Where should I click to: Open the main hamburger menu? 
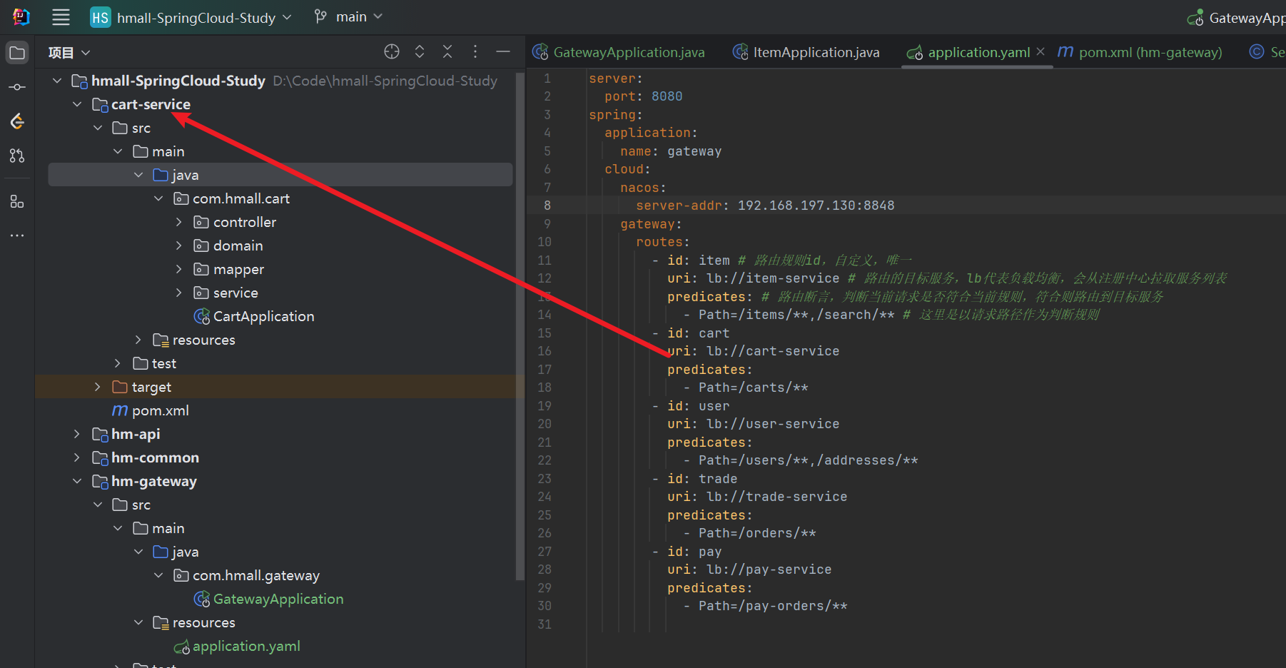[x=61, y=17]
